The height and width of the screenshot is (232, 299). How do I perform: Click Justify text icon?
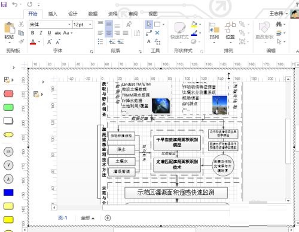pyautogui.click(x=126, y=33)
